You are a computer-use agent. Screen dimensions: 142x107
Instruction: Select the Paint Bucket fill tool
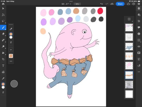(x=3, y=53)
